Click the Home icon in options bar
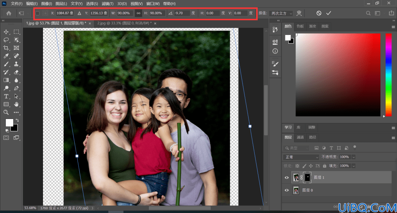The height and width of the screenshot is (213, 397). pos(8,13)
